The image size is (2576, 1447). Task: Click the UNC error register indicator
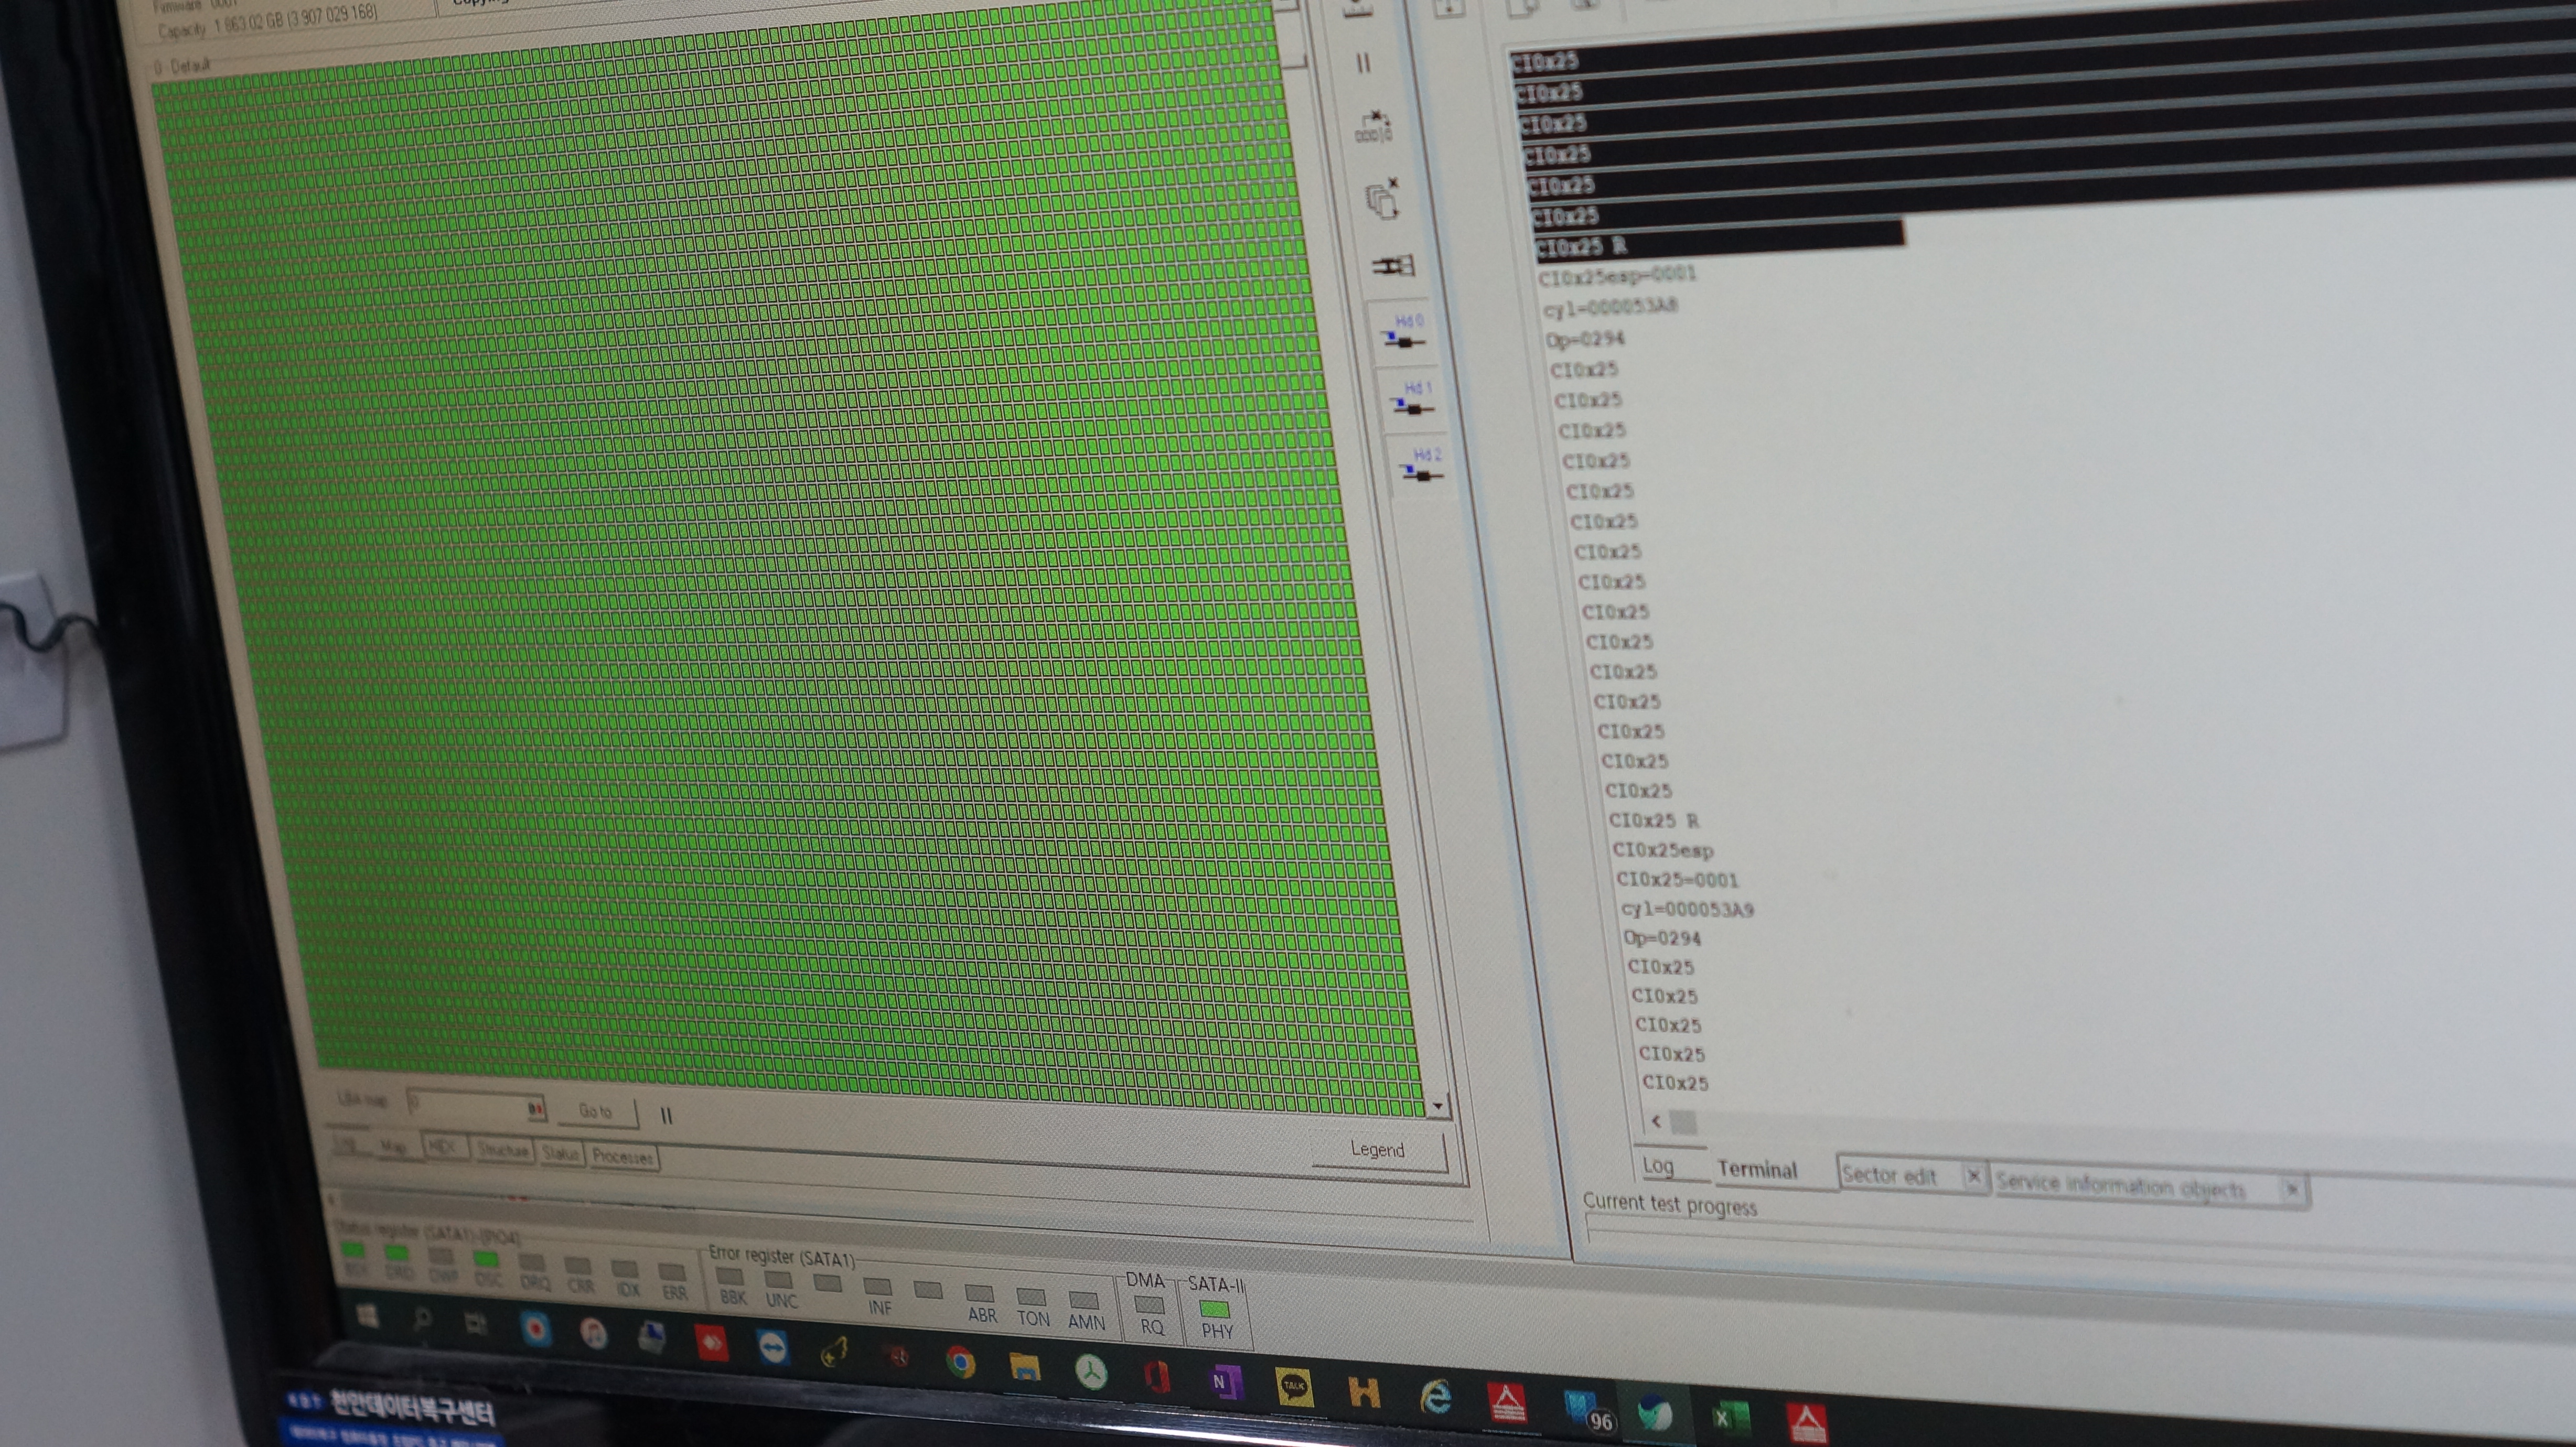[779, 1279]
